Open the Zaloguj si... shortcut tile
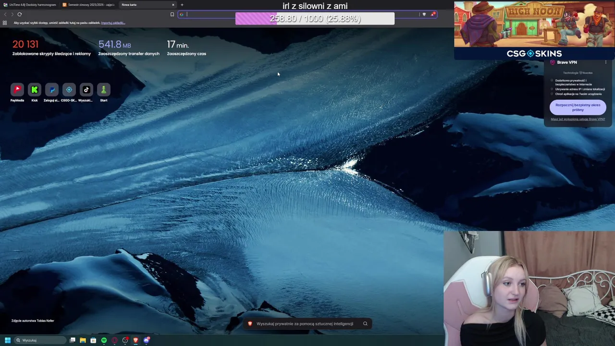Screen dimensions: 615x346 (52, 90)
